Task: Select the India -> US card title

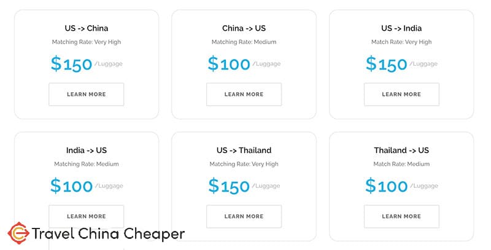Action: coord(87,150)
